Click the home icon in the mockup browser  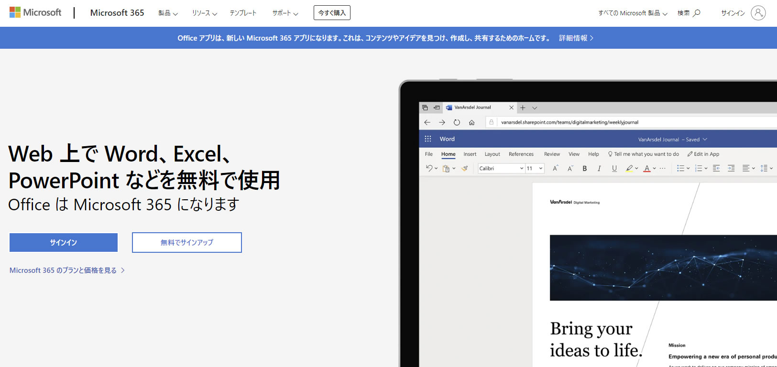click(x=471, y=122)
